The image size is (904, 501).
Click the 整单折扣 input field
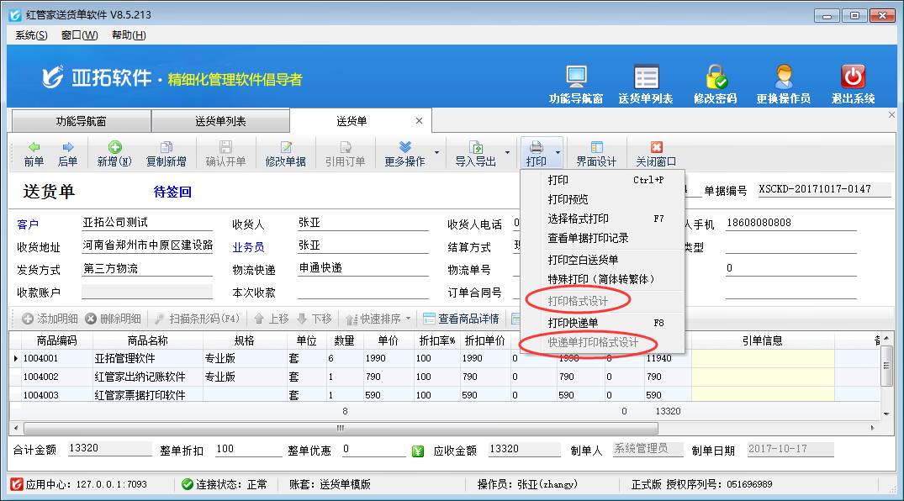click(x=247, y=450)
